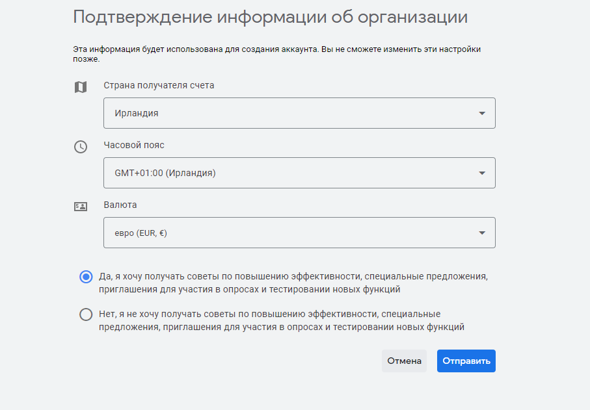Click the map icon beside billing country
The width and height of the screenshot is (590, 410).
coord(80,87)
